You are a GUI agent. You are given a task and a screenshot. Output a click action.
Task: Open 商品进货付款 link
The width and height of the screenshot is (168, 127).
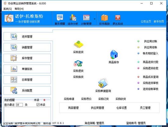(x=151, y=62)
